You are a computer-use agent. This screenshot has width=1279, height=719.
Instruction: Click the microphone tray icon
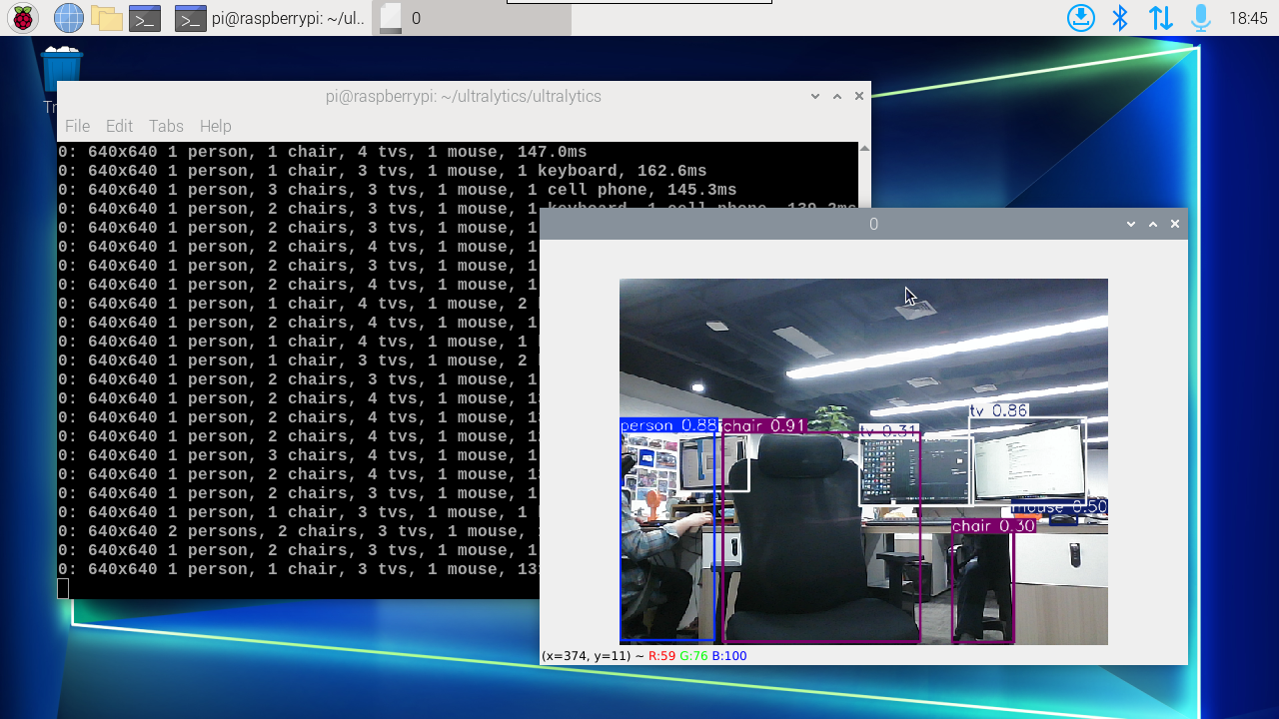click(x=1200, y=18)
